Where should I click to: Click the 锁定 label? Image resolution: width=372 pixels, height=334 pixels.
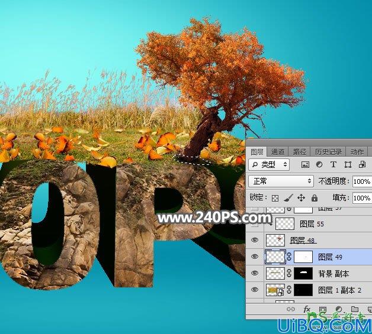tap(258, 197)
